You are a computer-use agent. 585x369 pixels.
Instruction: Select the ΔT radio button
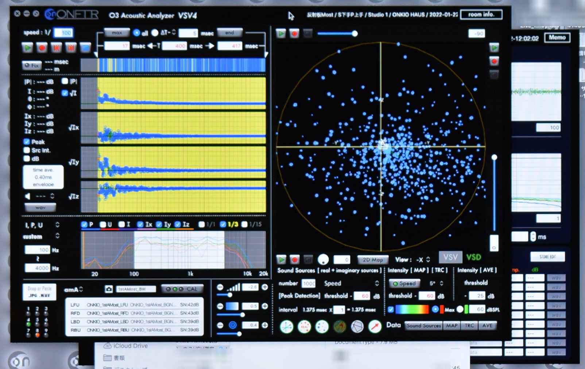(x=155, y=33)
